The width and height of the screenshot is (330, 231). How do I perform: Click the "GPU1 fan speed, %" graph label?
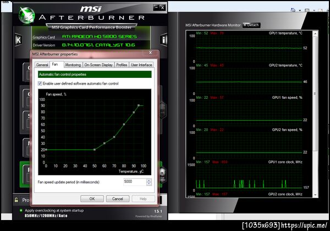pos(287,98)
